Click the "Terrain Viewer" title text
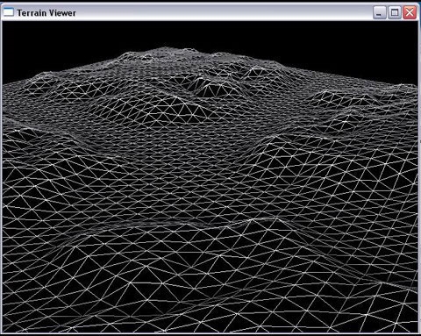 click(46, 13)
